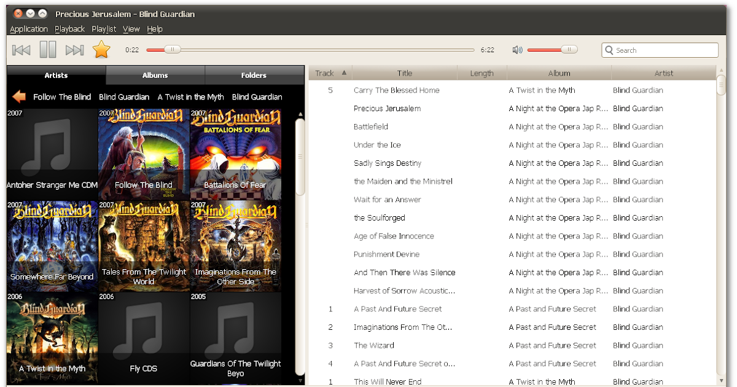Open Tales From The Twilight World album
Image resolution: width=737 pixels, height=387 pixels.
[144, 246]
